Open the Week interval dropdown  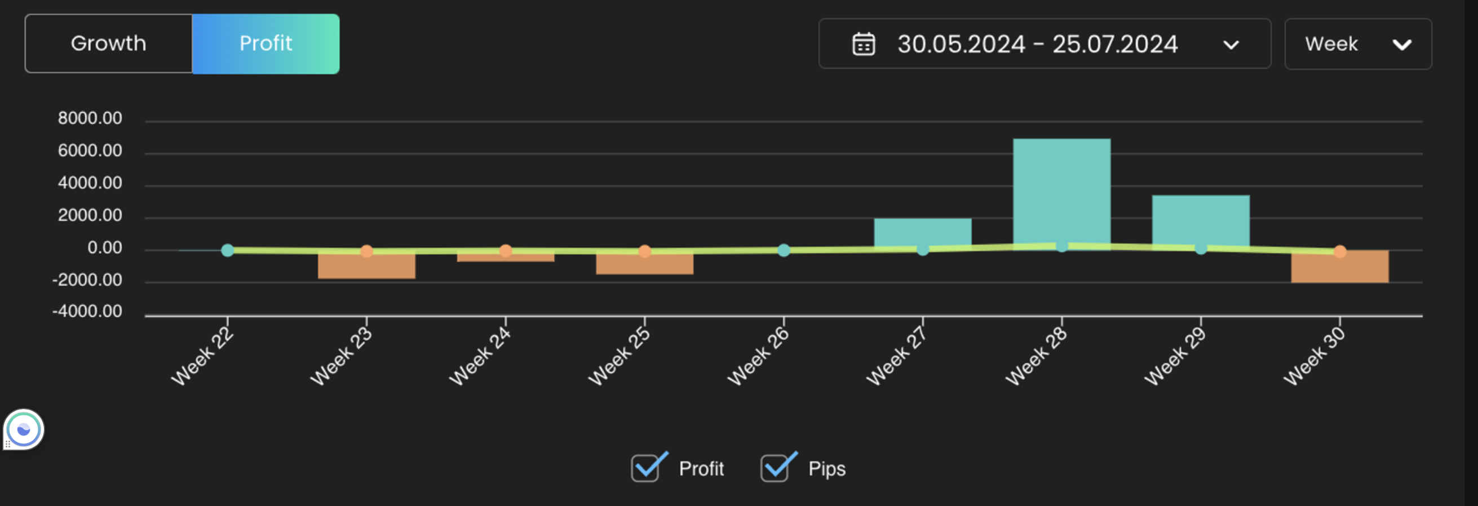[x=1357, y=44]
